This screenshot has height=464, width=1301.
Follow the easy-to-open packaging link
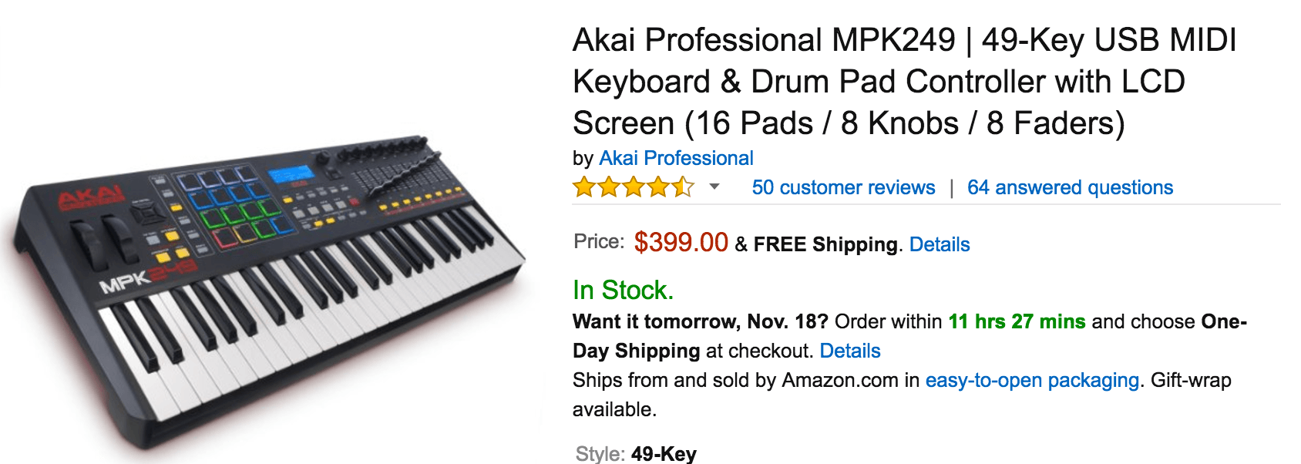[x=1032, y=380]
